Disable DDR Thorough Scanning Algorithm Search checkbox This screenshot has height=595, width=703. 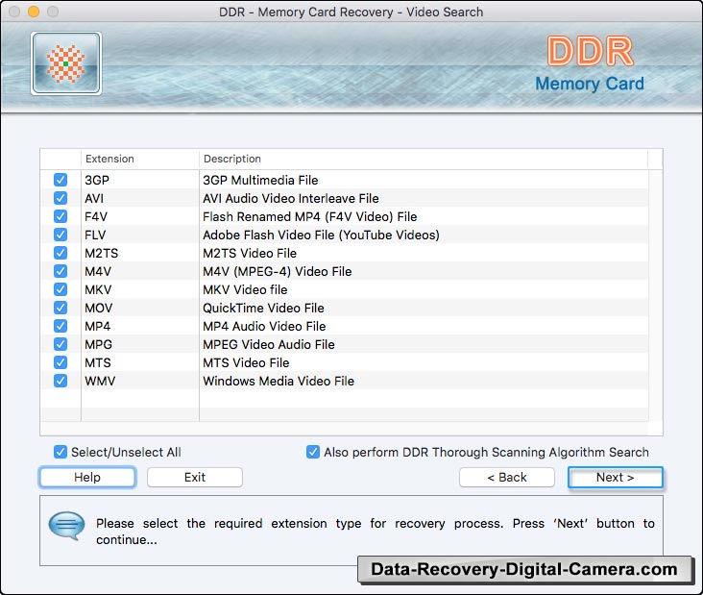(x=313, y=452)
